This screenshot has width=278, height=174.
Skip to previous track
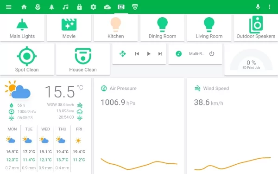coord(137,54)
